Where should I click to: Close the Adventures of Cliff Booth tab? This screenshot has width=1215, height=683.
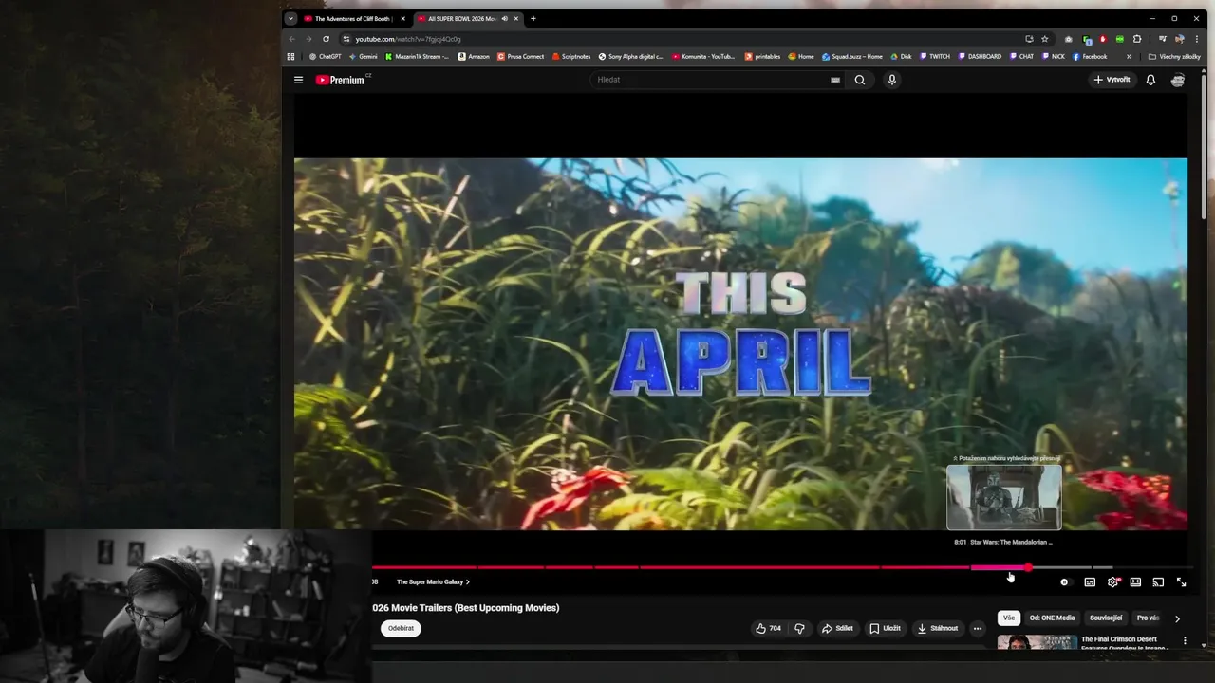(402, 19)
